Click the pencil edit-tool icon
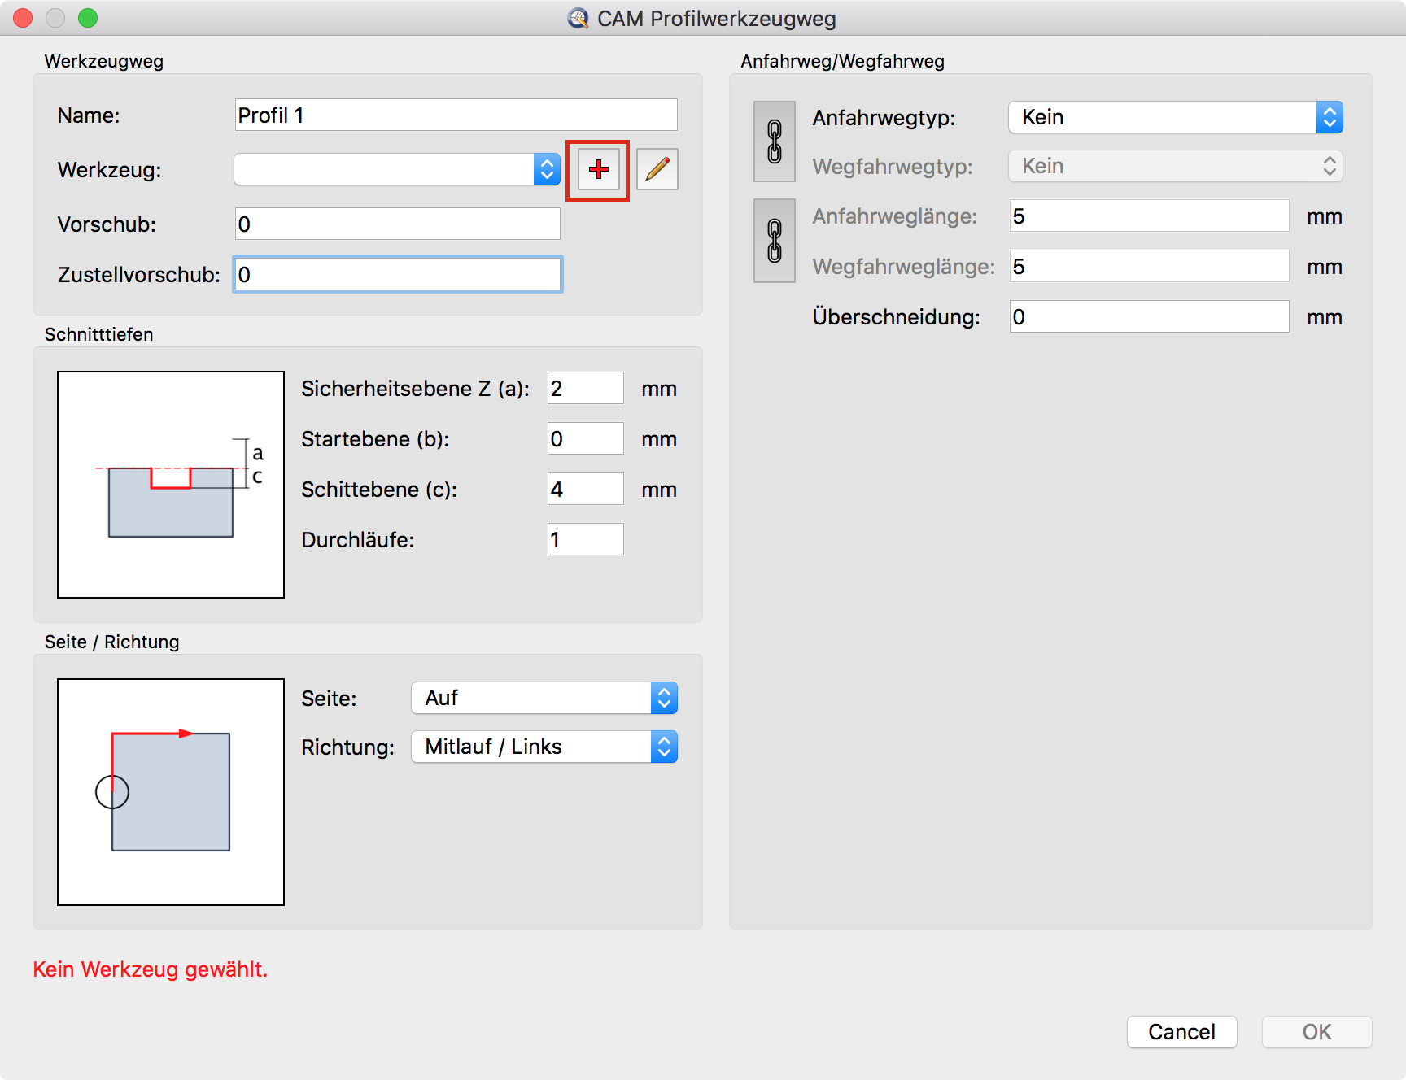 tap(657, 170)
